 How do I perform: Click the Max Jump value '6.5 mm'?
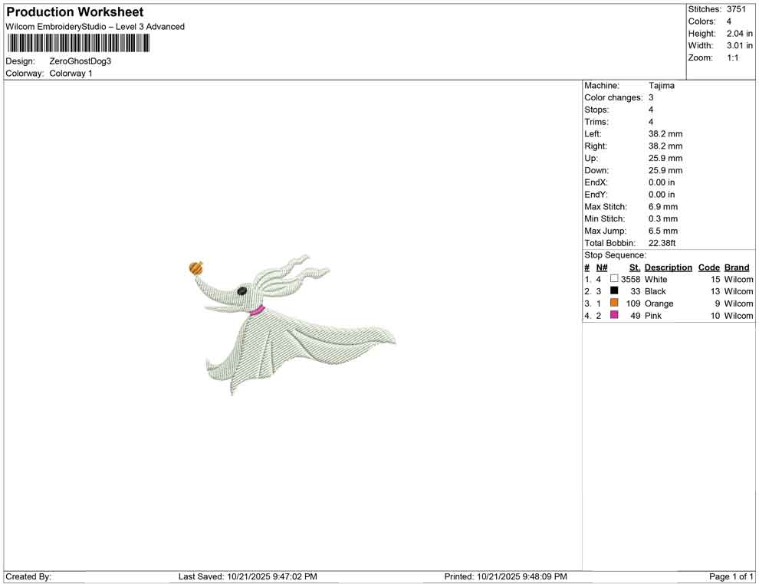[x=663, y=231]
